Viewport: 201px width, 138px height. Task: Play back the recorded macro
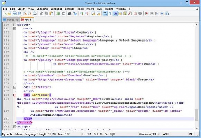(x=157, y=13)
